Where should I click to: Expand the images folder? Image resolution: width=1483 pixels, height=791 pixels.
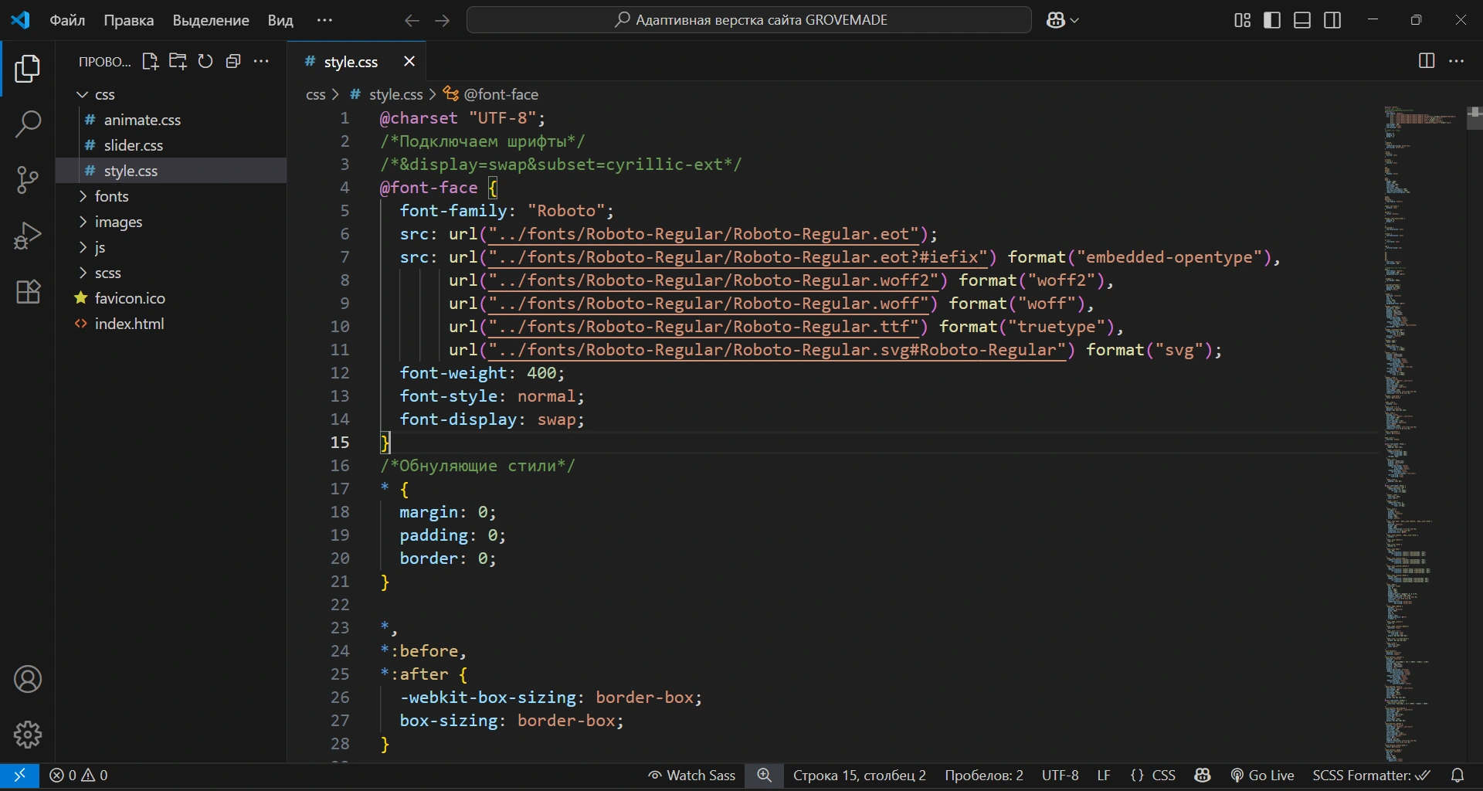click(118, 222)
